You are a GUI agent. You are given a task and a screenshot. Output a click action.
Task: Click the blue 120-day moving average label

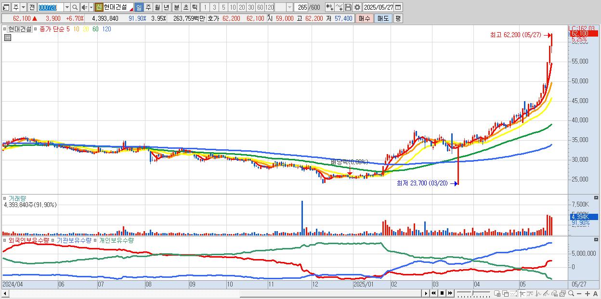[x=107, y=29]
